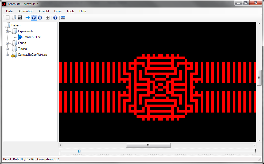264x164 pixels.
Task: Click the picture image toolbar icon
Action: coord(63,18)
